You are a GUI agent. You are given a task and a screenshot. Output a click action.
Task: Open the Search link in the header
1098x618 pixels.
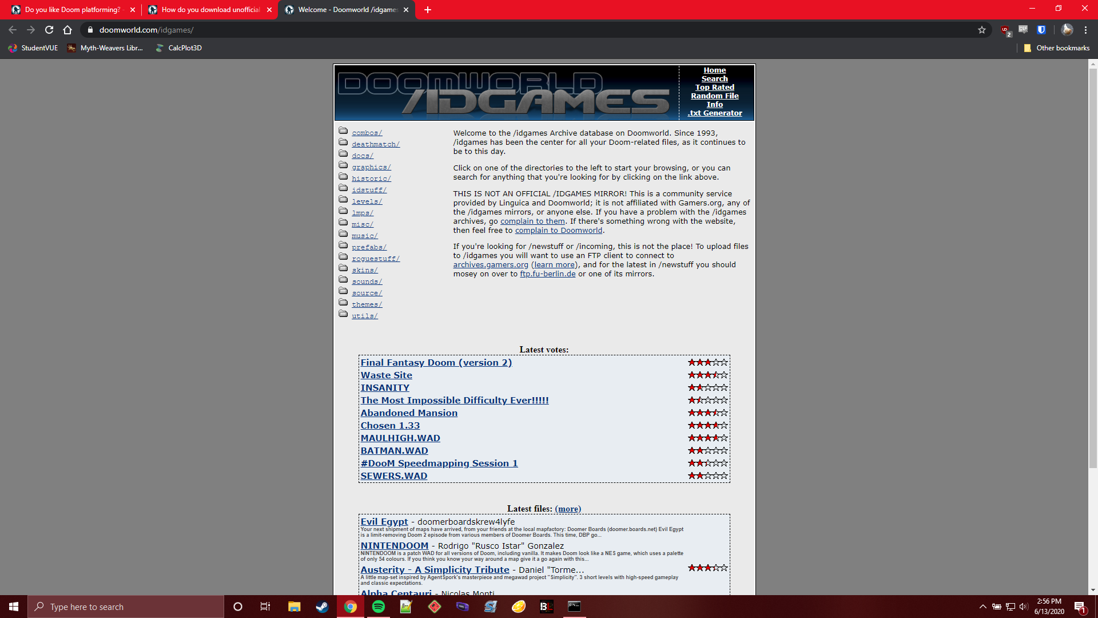coord(714,78)
